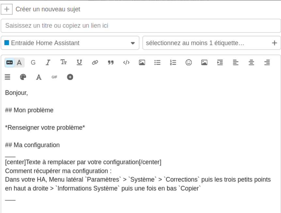Insert a blockquote with the quote icon
This screenshot has height=213, width=281.
tap(111, 63)
